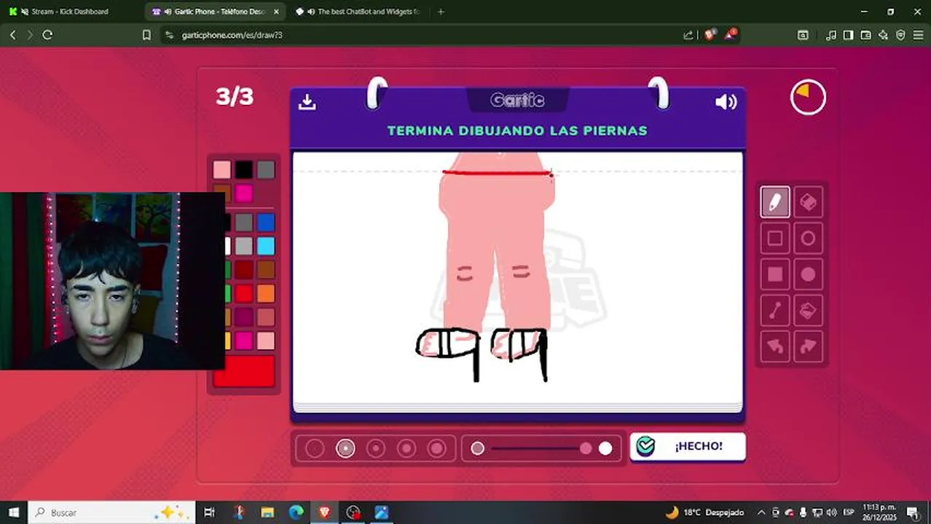
Task: Undo the last drawing stroke
Action: tap(775, 347)
